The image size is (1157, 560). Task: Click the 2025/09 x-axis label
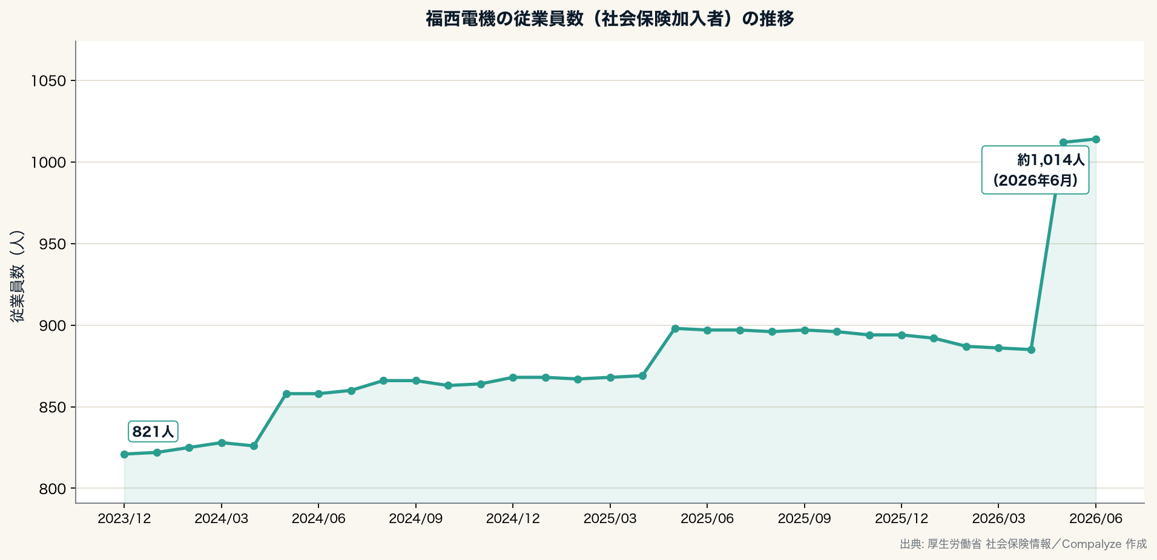pyautogui.click(x=805, y=518)
